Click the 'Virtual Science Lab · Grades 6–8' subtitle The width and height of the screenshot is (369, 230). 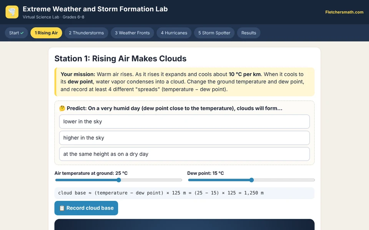point(54,17)
